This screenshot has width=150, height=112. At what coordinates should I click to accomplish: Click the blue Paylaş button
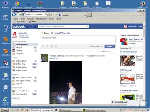tap(110, 46)
